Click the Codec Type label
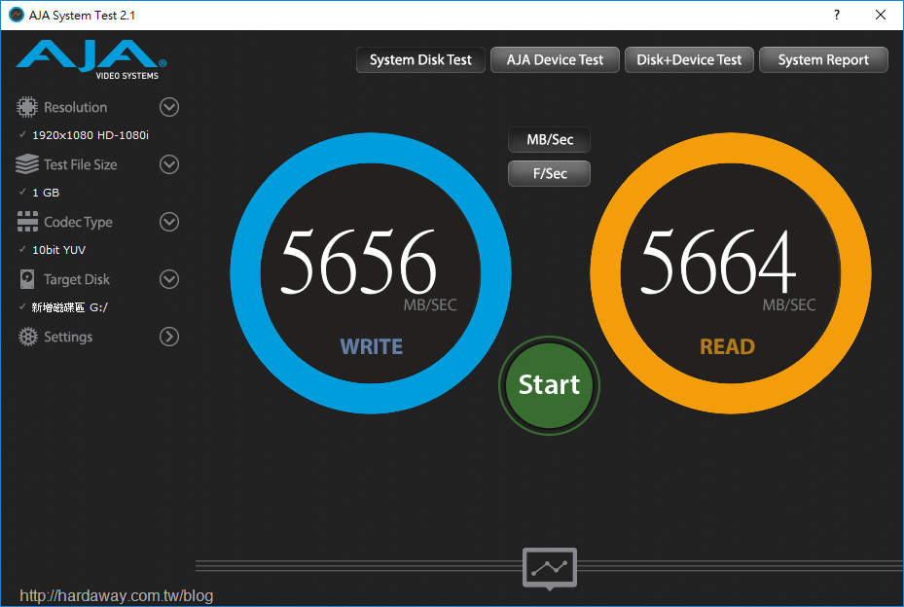 click(x=79, y=223)
